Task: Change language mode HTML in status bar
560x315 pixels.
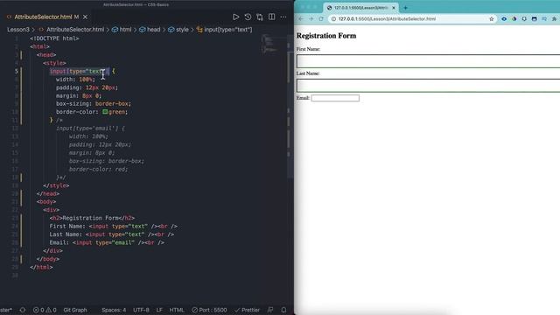Action: (177, 310)
